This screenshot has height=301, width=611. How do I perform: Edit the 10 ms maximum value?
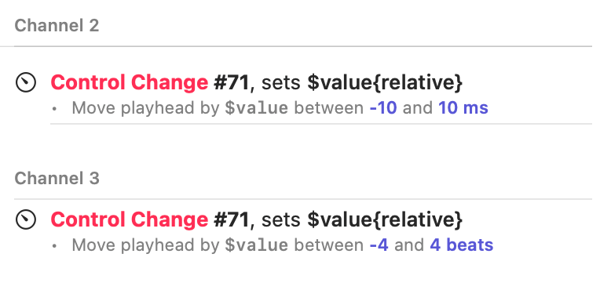(463, 108)
